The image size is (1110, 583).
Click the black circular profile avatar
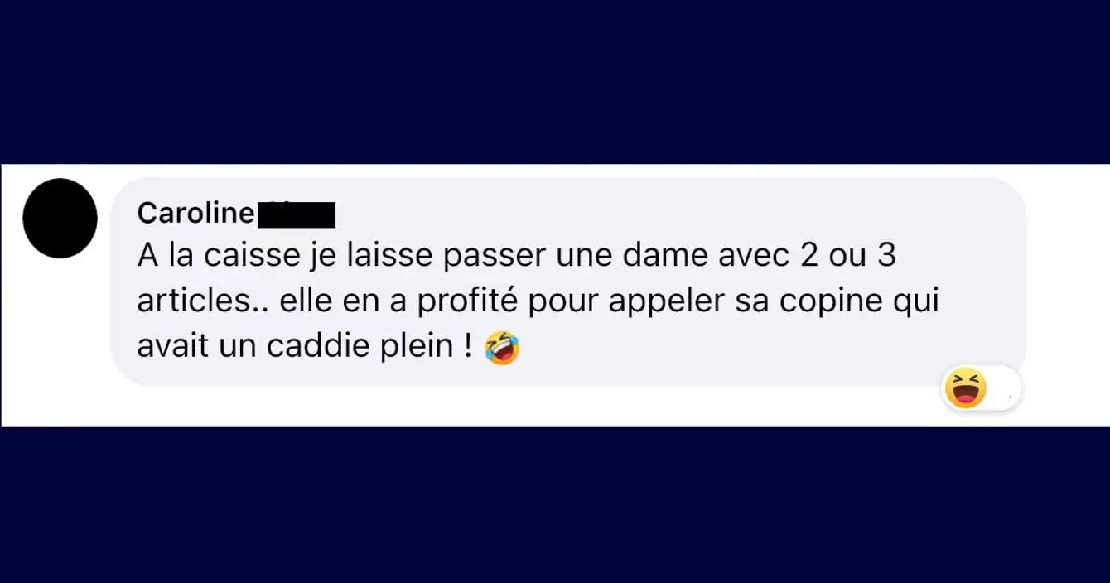(60, 218)
